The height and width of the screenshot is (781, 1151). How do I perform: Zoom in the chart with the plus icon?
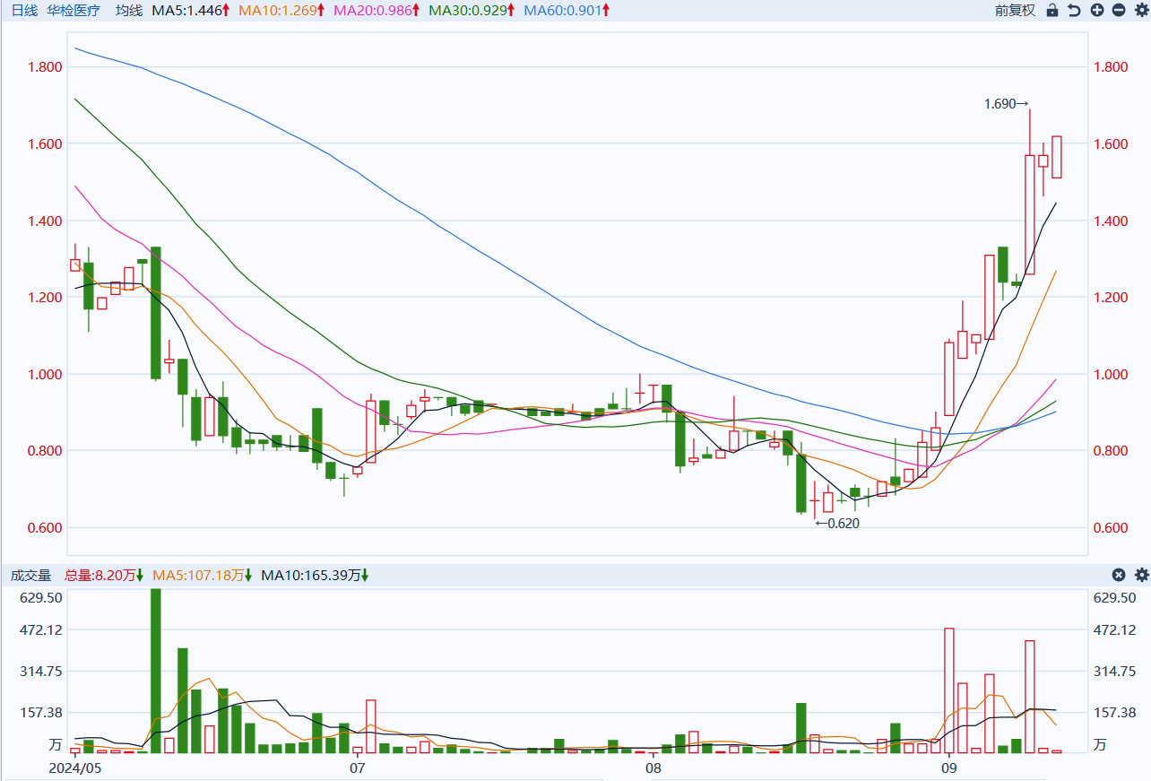tap(1096, 11)
